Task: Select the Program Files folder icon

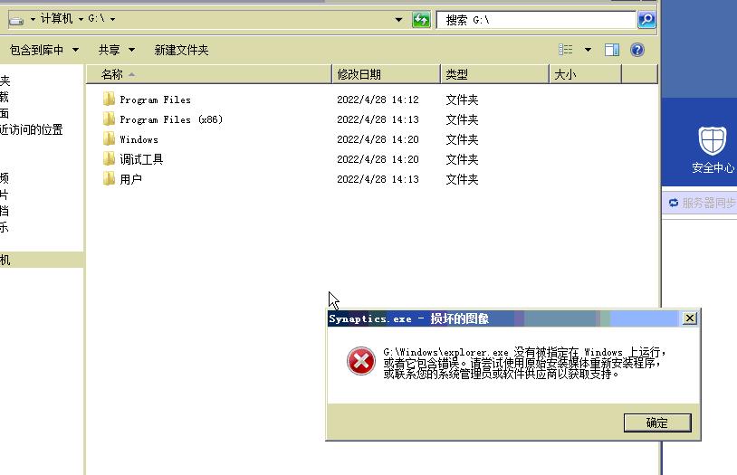Action: pos(109,100)
